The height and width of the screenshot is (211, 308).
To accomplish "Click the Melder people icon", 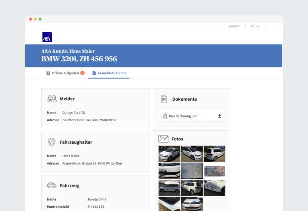I will (x=52, y=99).
